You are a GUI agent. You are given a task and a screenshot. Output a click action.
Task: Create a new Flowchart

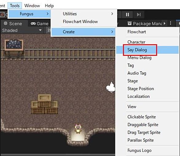point(147,32)
